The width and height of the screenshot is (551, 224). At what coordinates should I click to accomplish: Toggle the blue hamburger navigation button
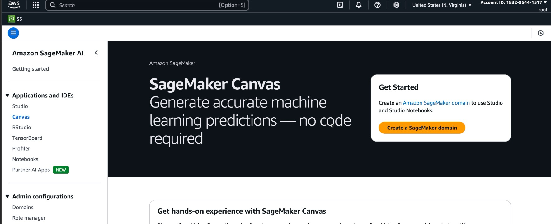pos(13,33)
